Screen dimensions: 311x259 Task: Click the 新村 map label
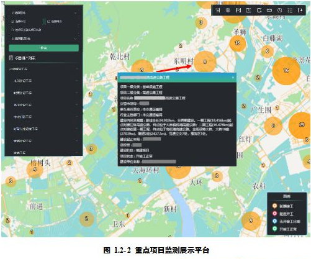170,209
